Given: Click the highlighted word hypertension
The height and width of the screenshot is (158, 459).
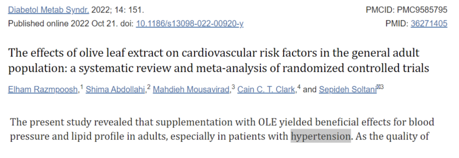Looking at the screenshot, I should pos(320,137).
